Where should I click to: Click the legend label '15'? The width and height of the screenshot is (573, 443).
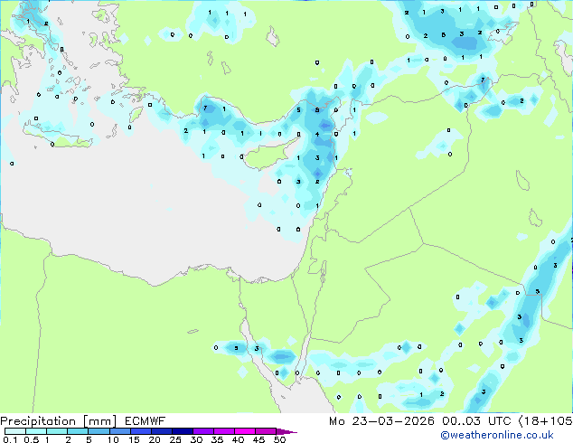[134, 439]
